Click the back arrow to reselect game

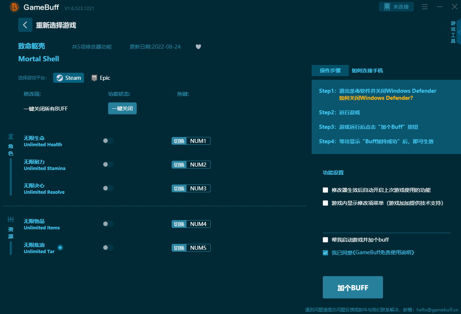(x=25, y=25)
